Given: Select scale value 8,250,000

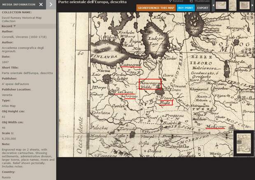Looking at the screenshot, I should click(9, 139).
